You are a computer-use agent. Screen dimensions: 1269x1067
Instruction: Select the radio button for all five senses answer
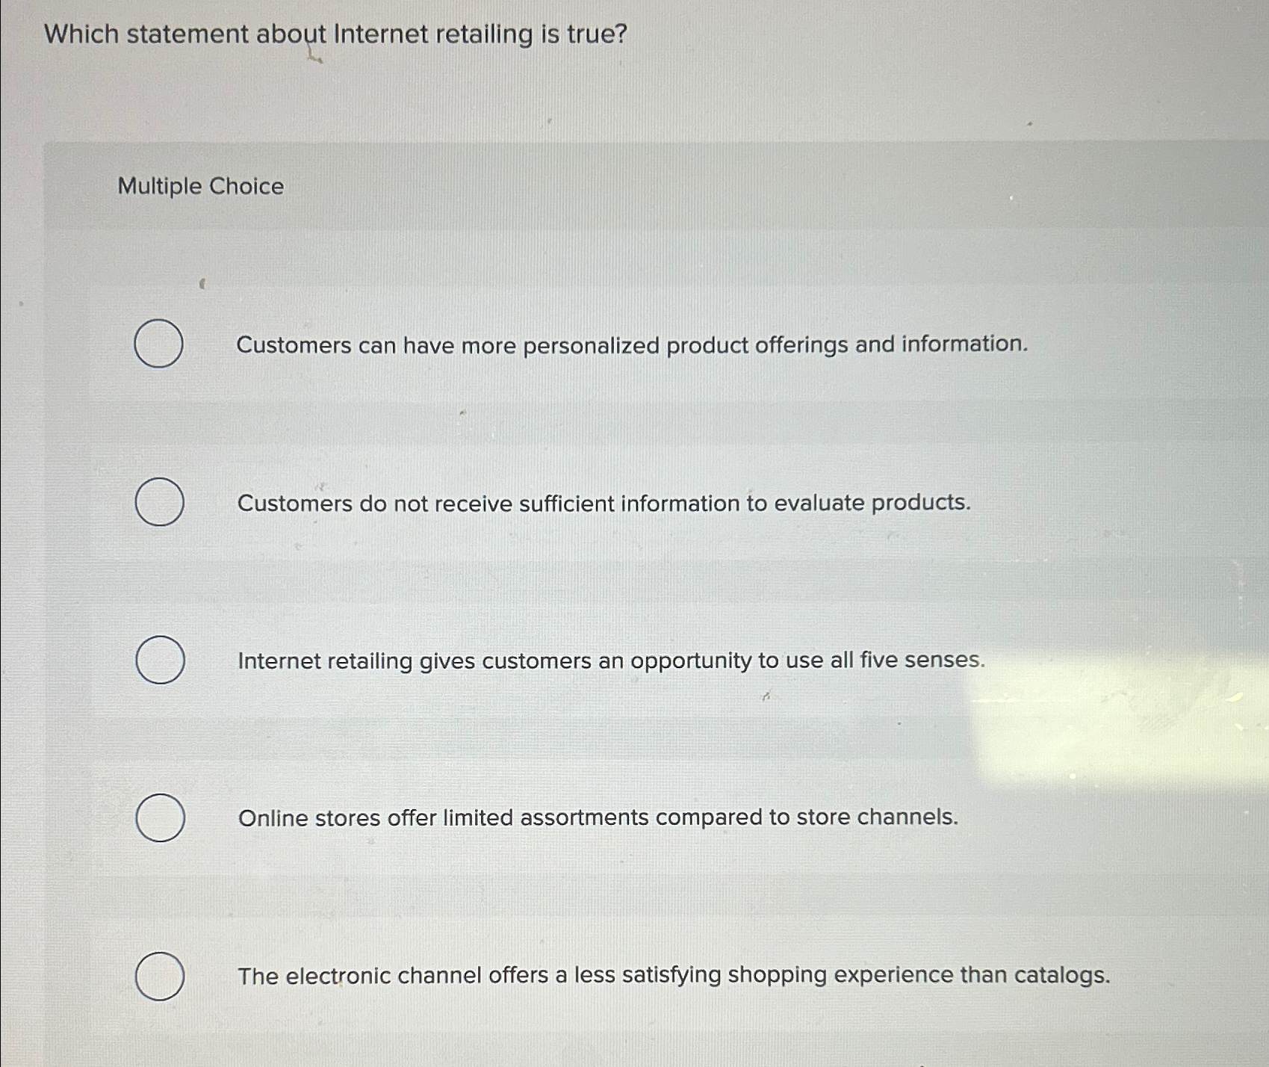159,661
